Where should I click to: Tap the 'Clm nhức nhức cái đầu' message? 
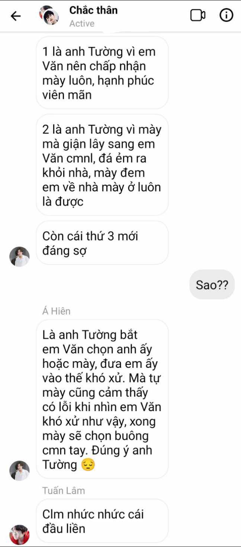102,521
